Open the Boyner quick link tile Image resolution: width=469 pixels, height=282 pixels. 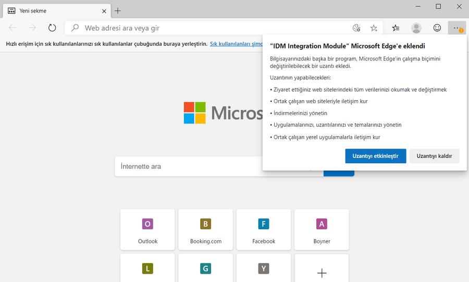point(322,230)
